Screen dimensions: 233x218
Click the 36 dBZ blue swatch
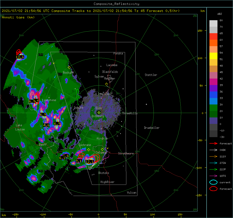tap(213, 95)
